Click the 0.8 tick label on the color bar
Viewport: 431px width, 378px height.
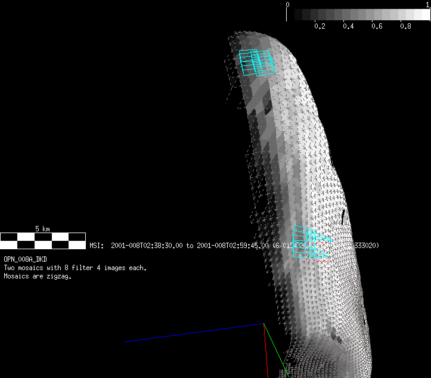405,26
